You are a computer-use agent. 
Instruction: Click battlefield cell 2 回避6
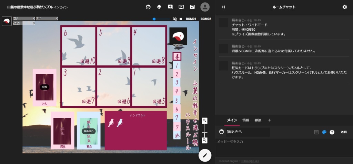(114, 86)
